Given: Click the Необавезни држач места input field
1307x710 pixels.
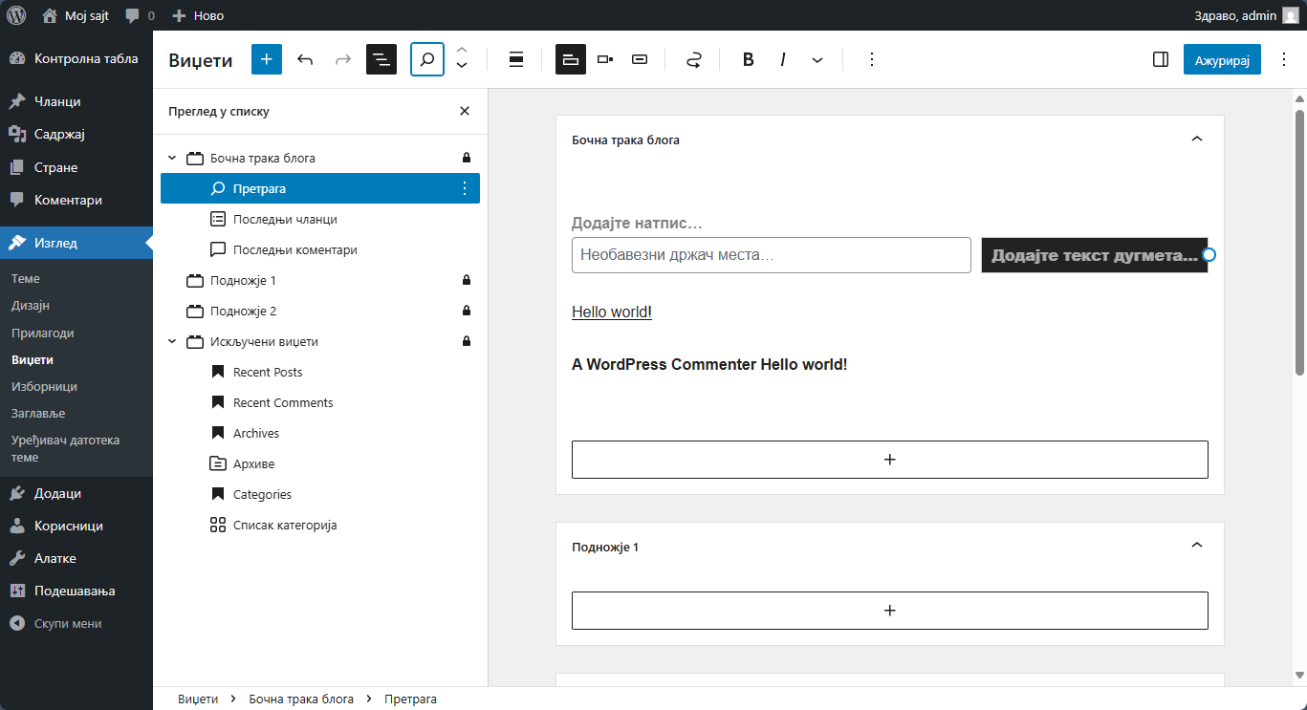Looking at the screenshot, I should click(771, 255).
